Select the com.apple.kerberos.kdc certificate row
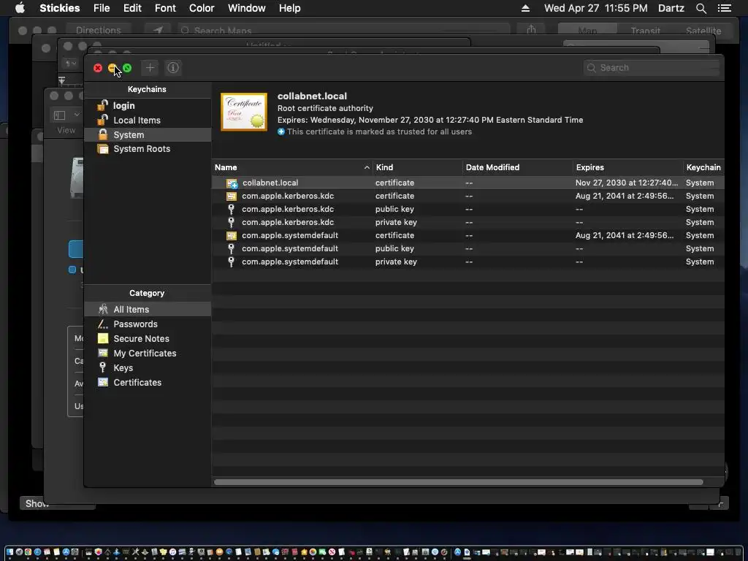 [x=468, y=196]
